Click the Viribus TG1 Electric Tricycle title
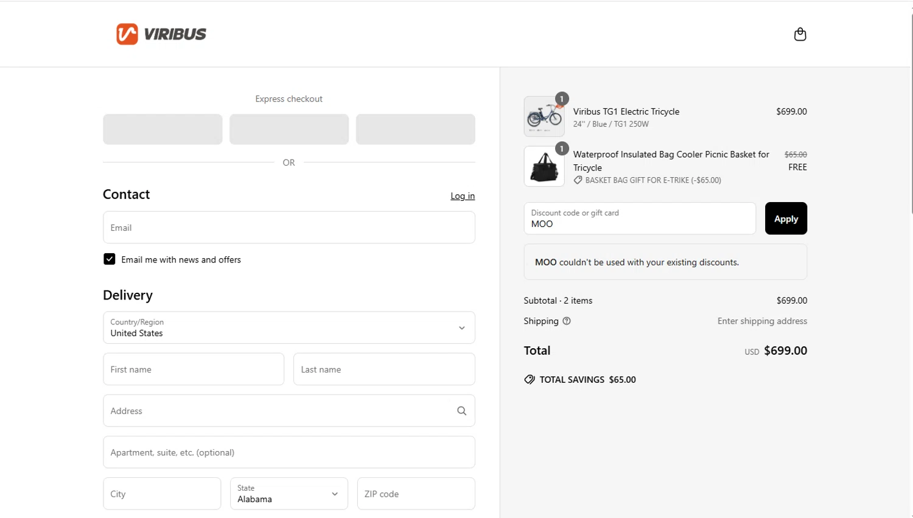The height and width of the screenshot is (518, 913). [626, 111]
